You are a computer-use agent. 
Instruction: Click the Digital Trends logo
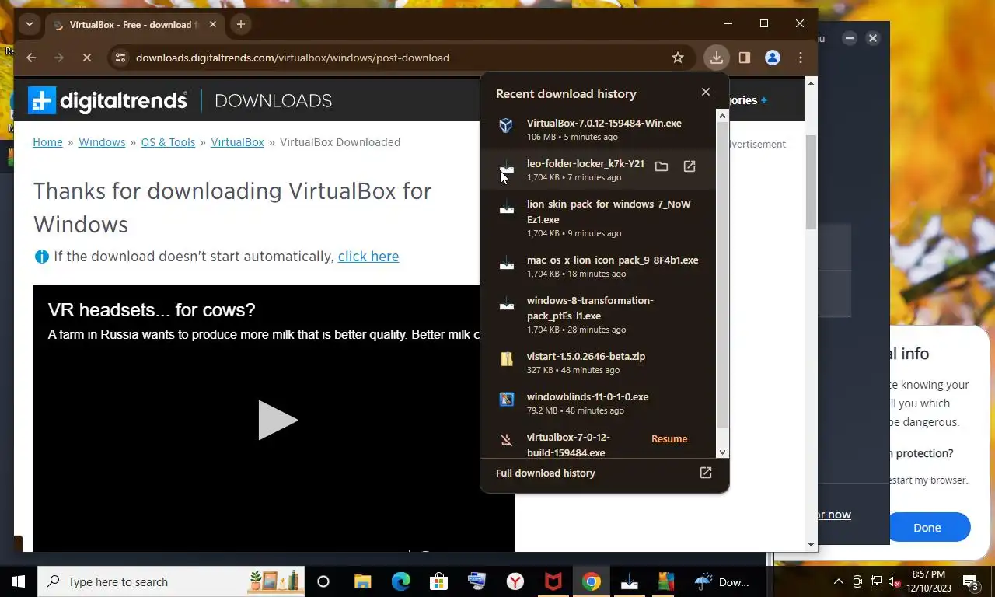(x=107, y=100)
